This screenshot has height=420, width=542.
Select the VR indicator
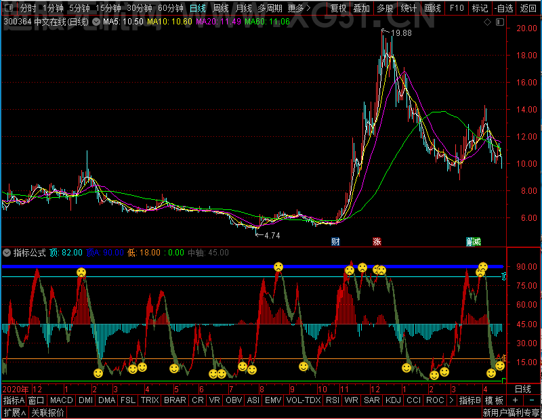pos(215,400)
